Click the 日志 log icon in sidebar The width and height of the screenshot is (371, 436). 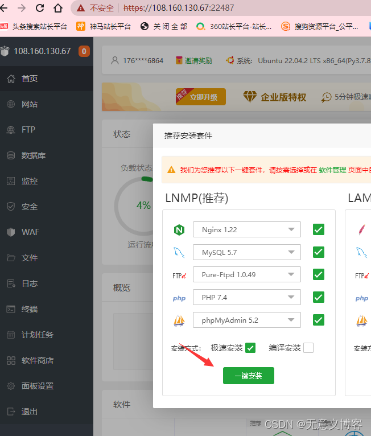coord(11,283)
